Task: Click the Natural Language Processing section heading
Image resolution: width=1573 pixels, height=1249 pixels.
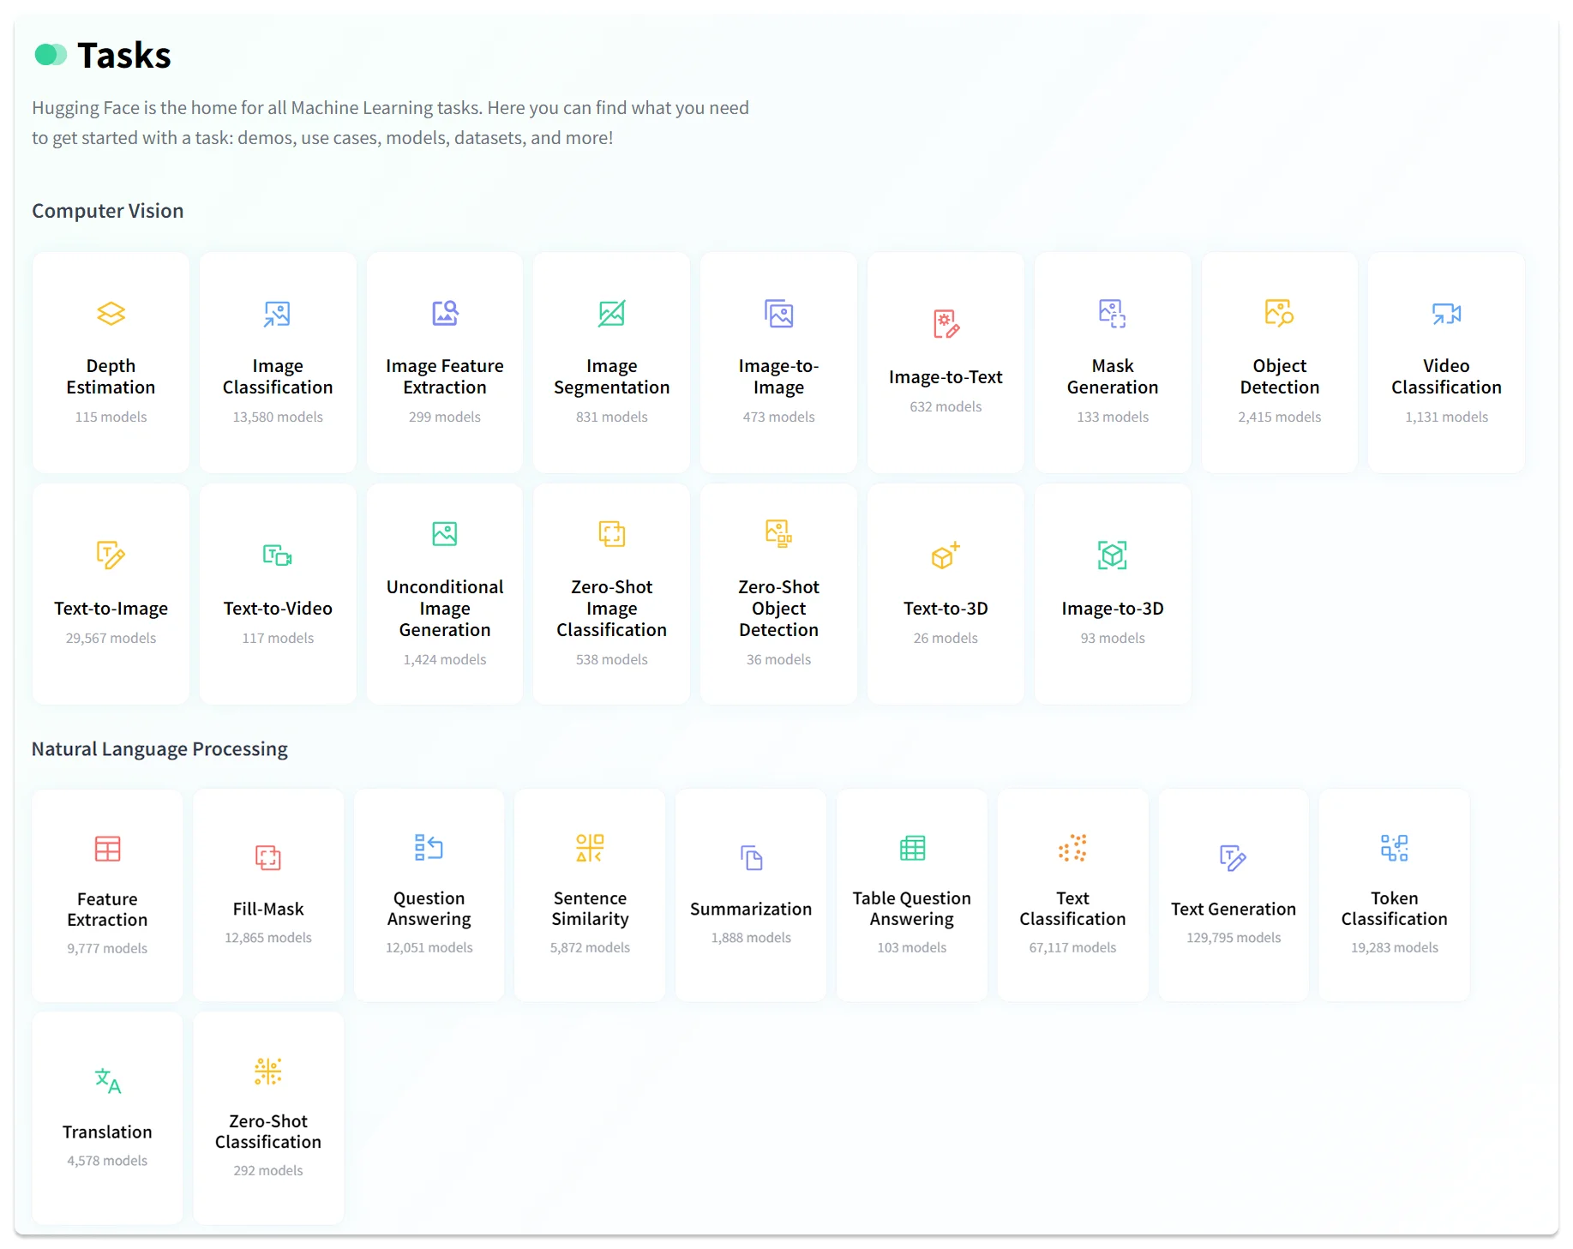Action: coord(159,749)
